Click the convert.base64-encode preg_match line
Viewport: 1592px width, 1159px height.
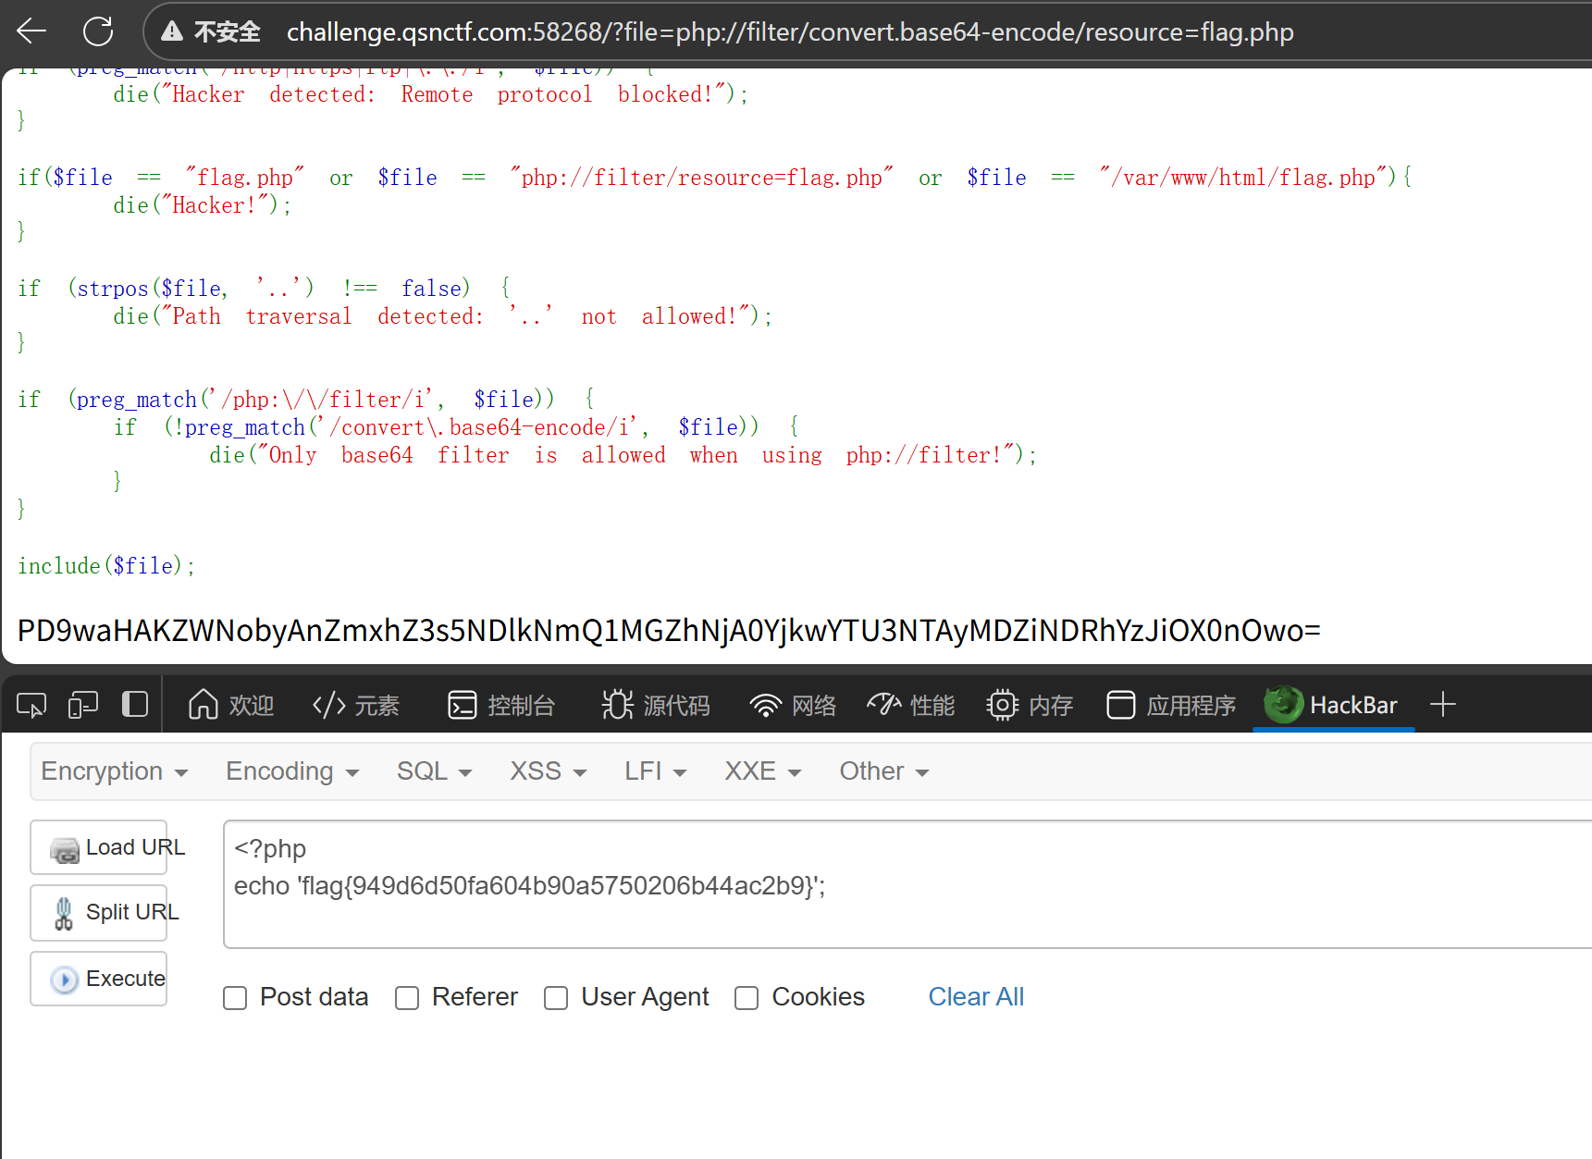click(x=456, y=427)
